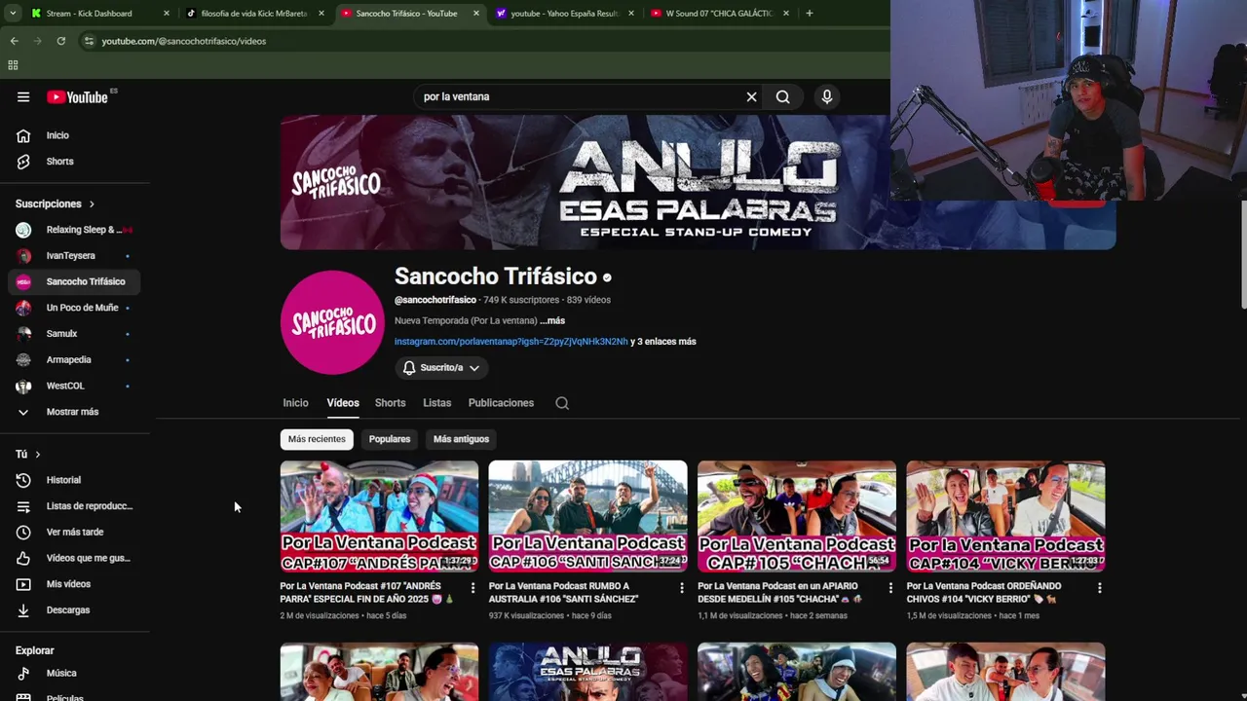Open Un Poco de Muñe subscription
Image resolution: width=1247 pixels, height=701 pixels.
tap(74, 308)
